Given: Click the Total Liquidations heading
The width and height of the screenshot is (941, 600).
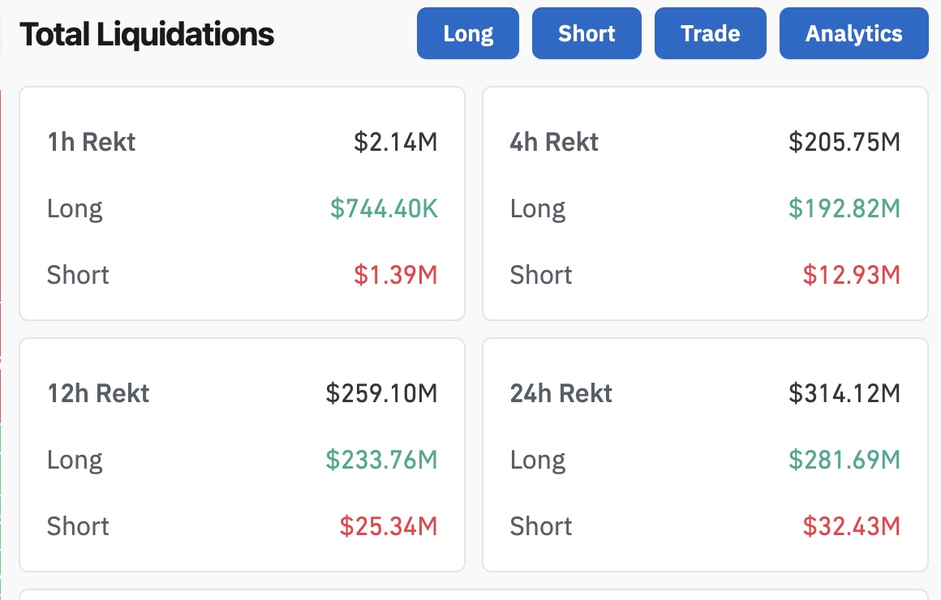Looking at the screenshot, I should click(x=147, y=34).
